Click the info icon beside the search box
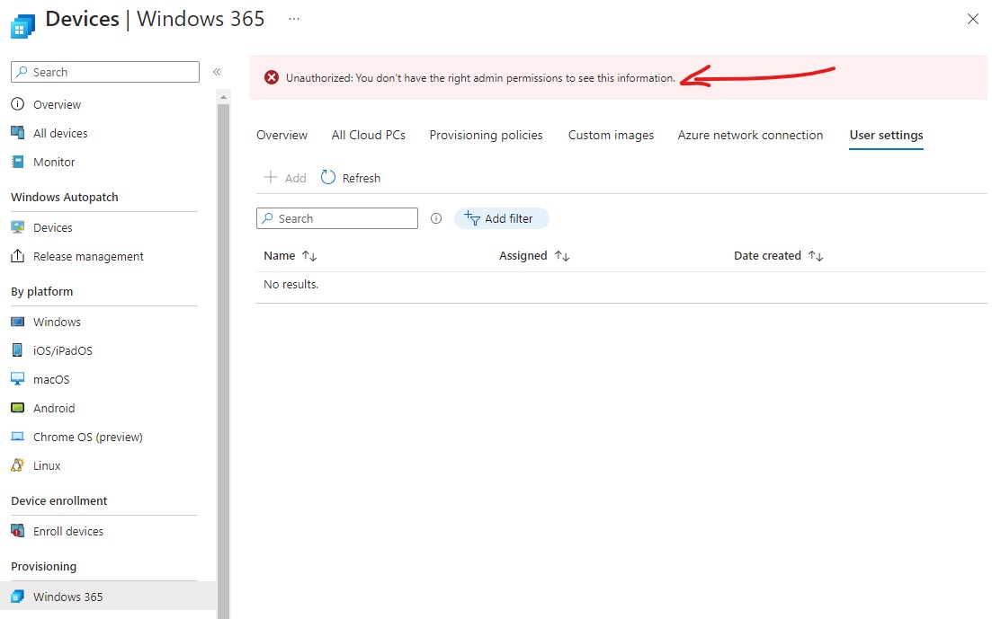 (436, 218)
